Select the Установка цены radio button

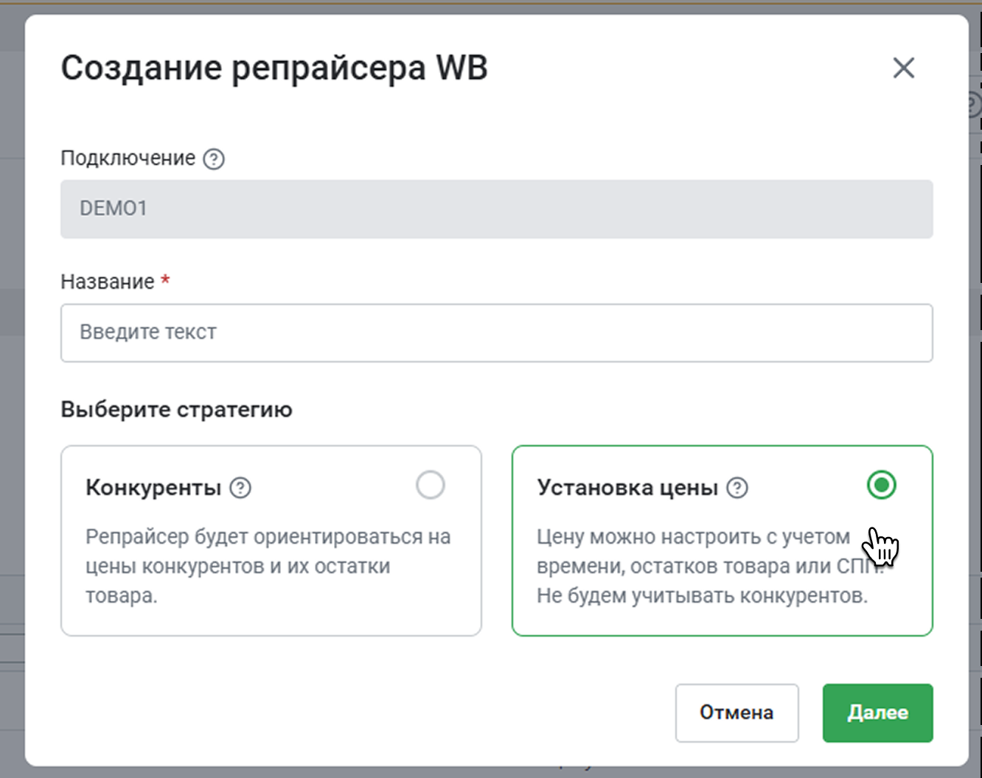click(x=881, y=486)
